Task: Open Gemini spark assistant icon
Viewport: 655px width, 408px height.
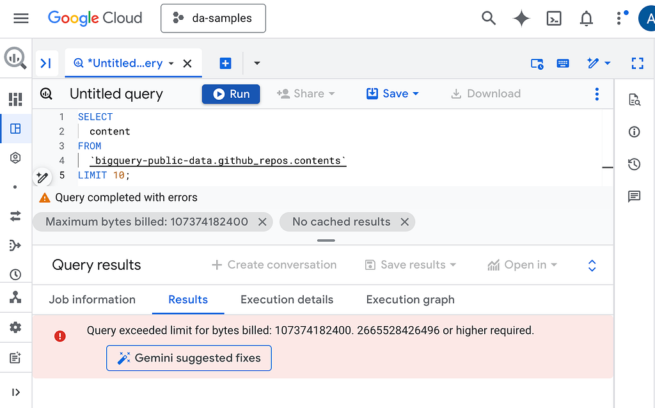Action: tap(521, 19)
